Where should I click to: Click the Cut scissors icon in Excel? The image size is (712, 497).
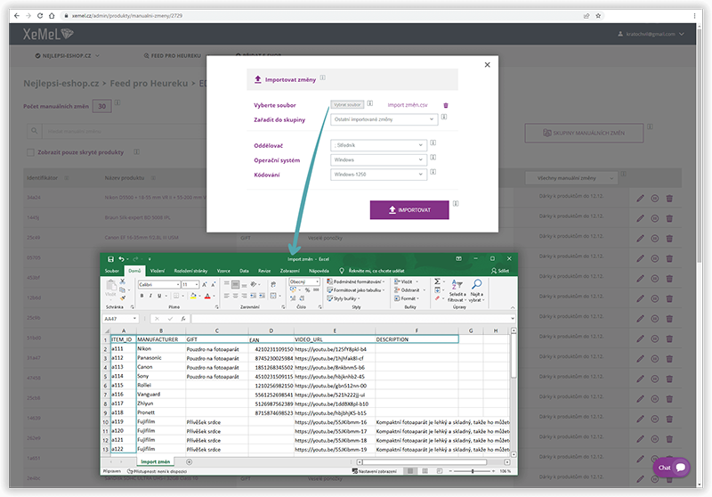[x=122, y=281]
